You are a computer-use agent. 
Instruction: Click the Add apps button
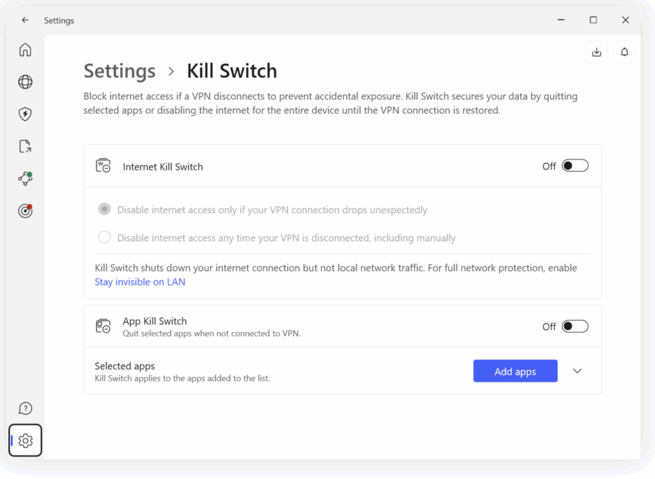[x=515, y=371]
